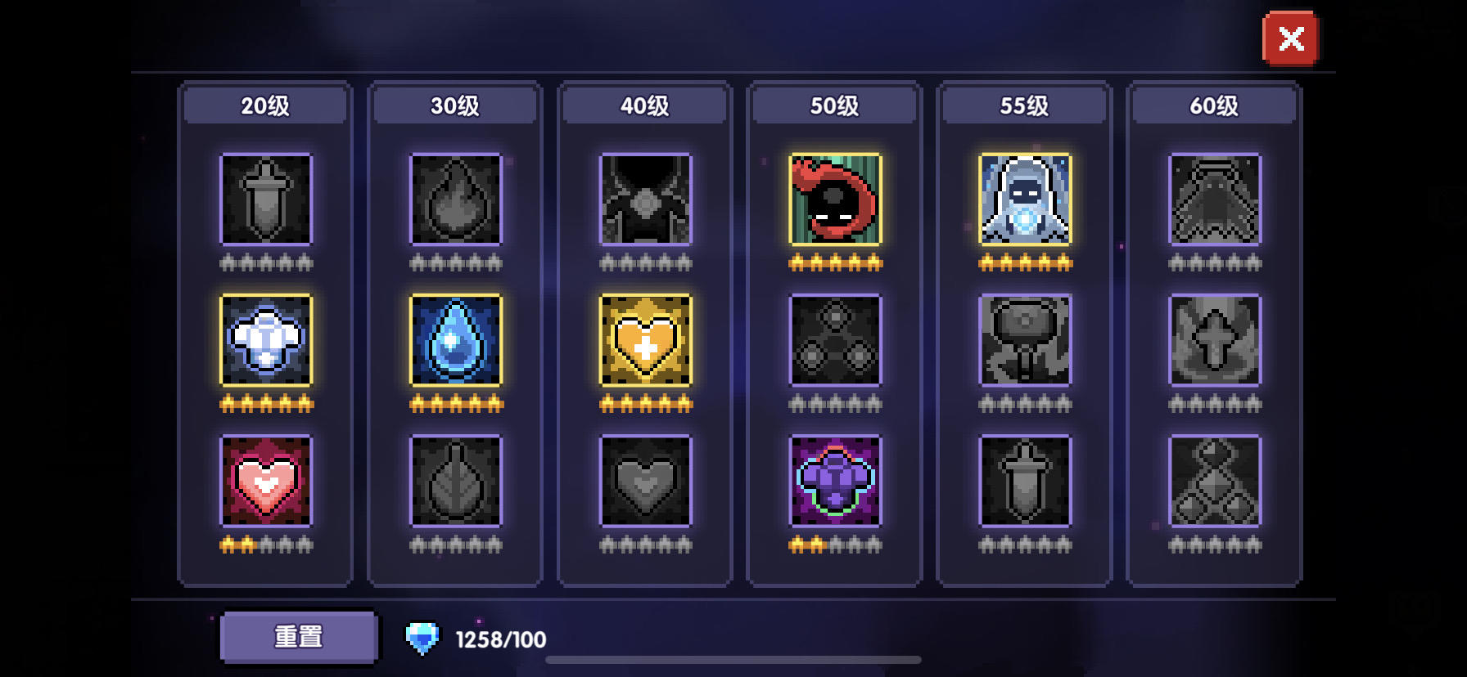Pick the locked triple-orb skill icon

(x=835, y=339)
